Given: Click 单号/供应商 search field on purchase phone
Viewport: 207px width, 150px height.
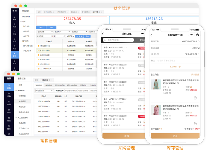Looking at the screenshot, I should (118, 40).
